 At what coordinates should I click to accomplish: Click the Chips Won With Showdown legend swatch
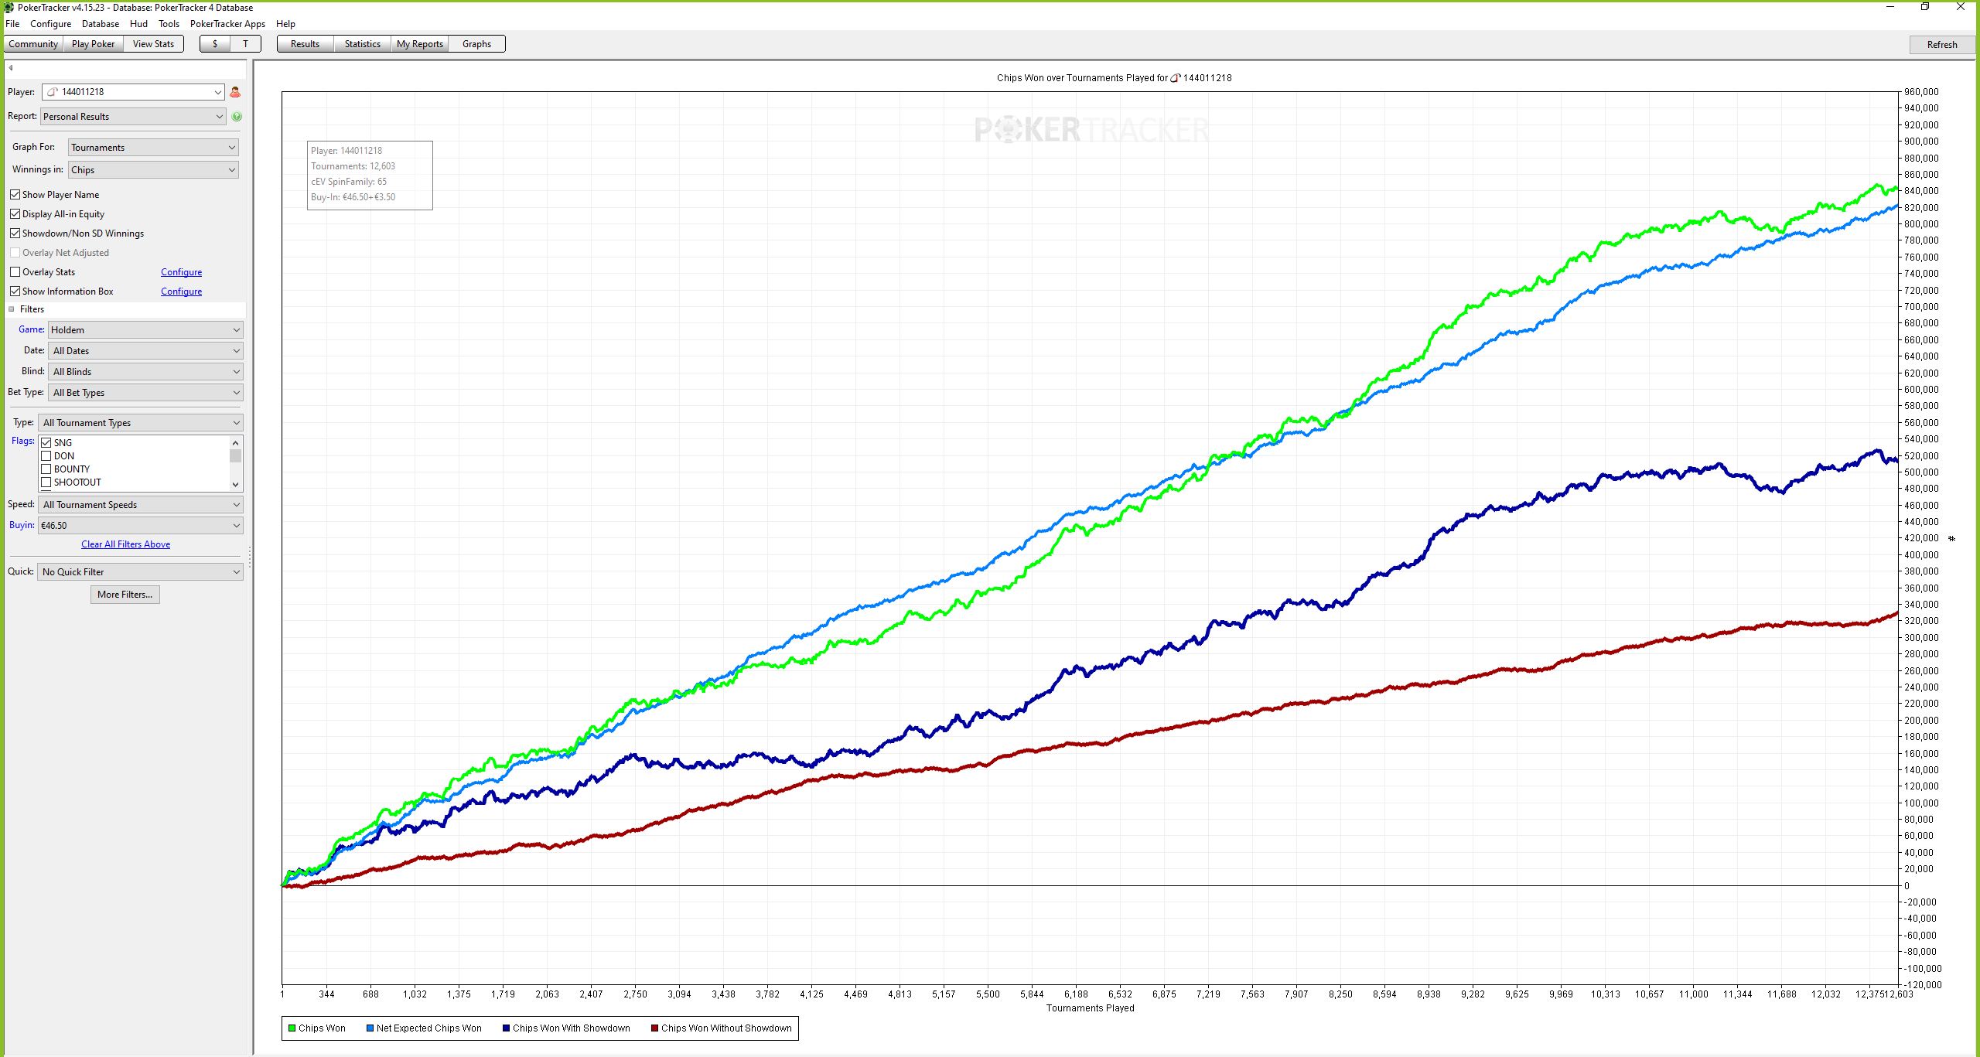(507, 1028)
